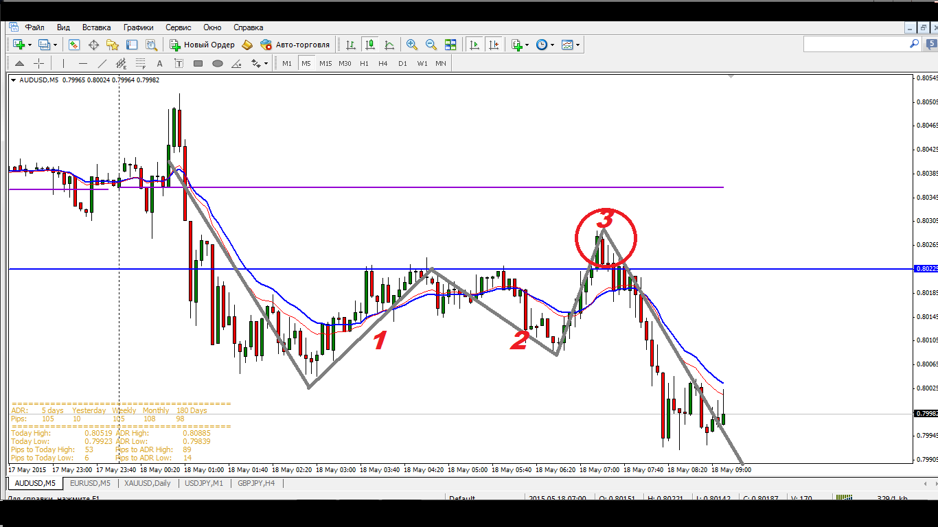Select the Rectangle shape tool
This screenshot has height=527, width=938.
pos(198,64)
